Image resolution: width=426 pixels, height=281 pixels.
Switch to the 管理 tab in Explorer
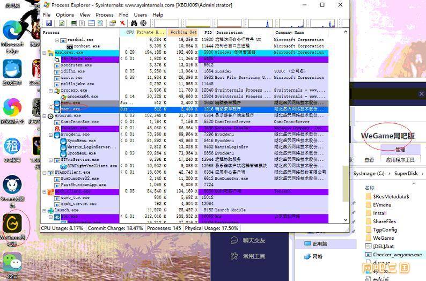pyautogui.click(x=400, y=149)
